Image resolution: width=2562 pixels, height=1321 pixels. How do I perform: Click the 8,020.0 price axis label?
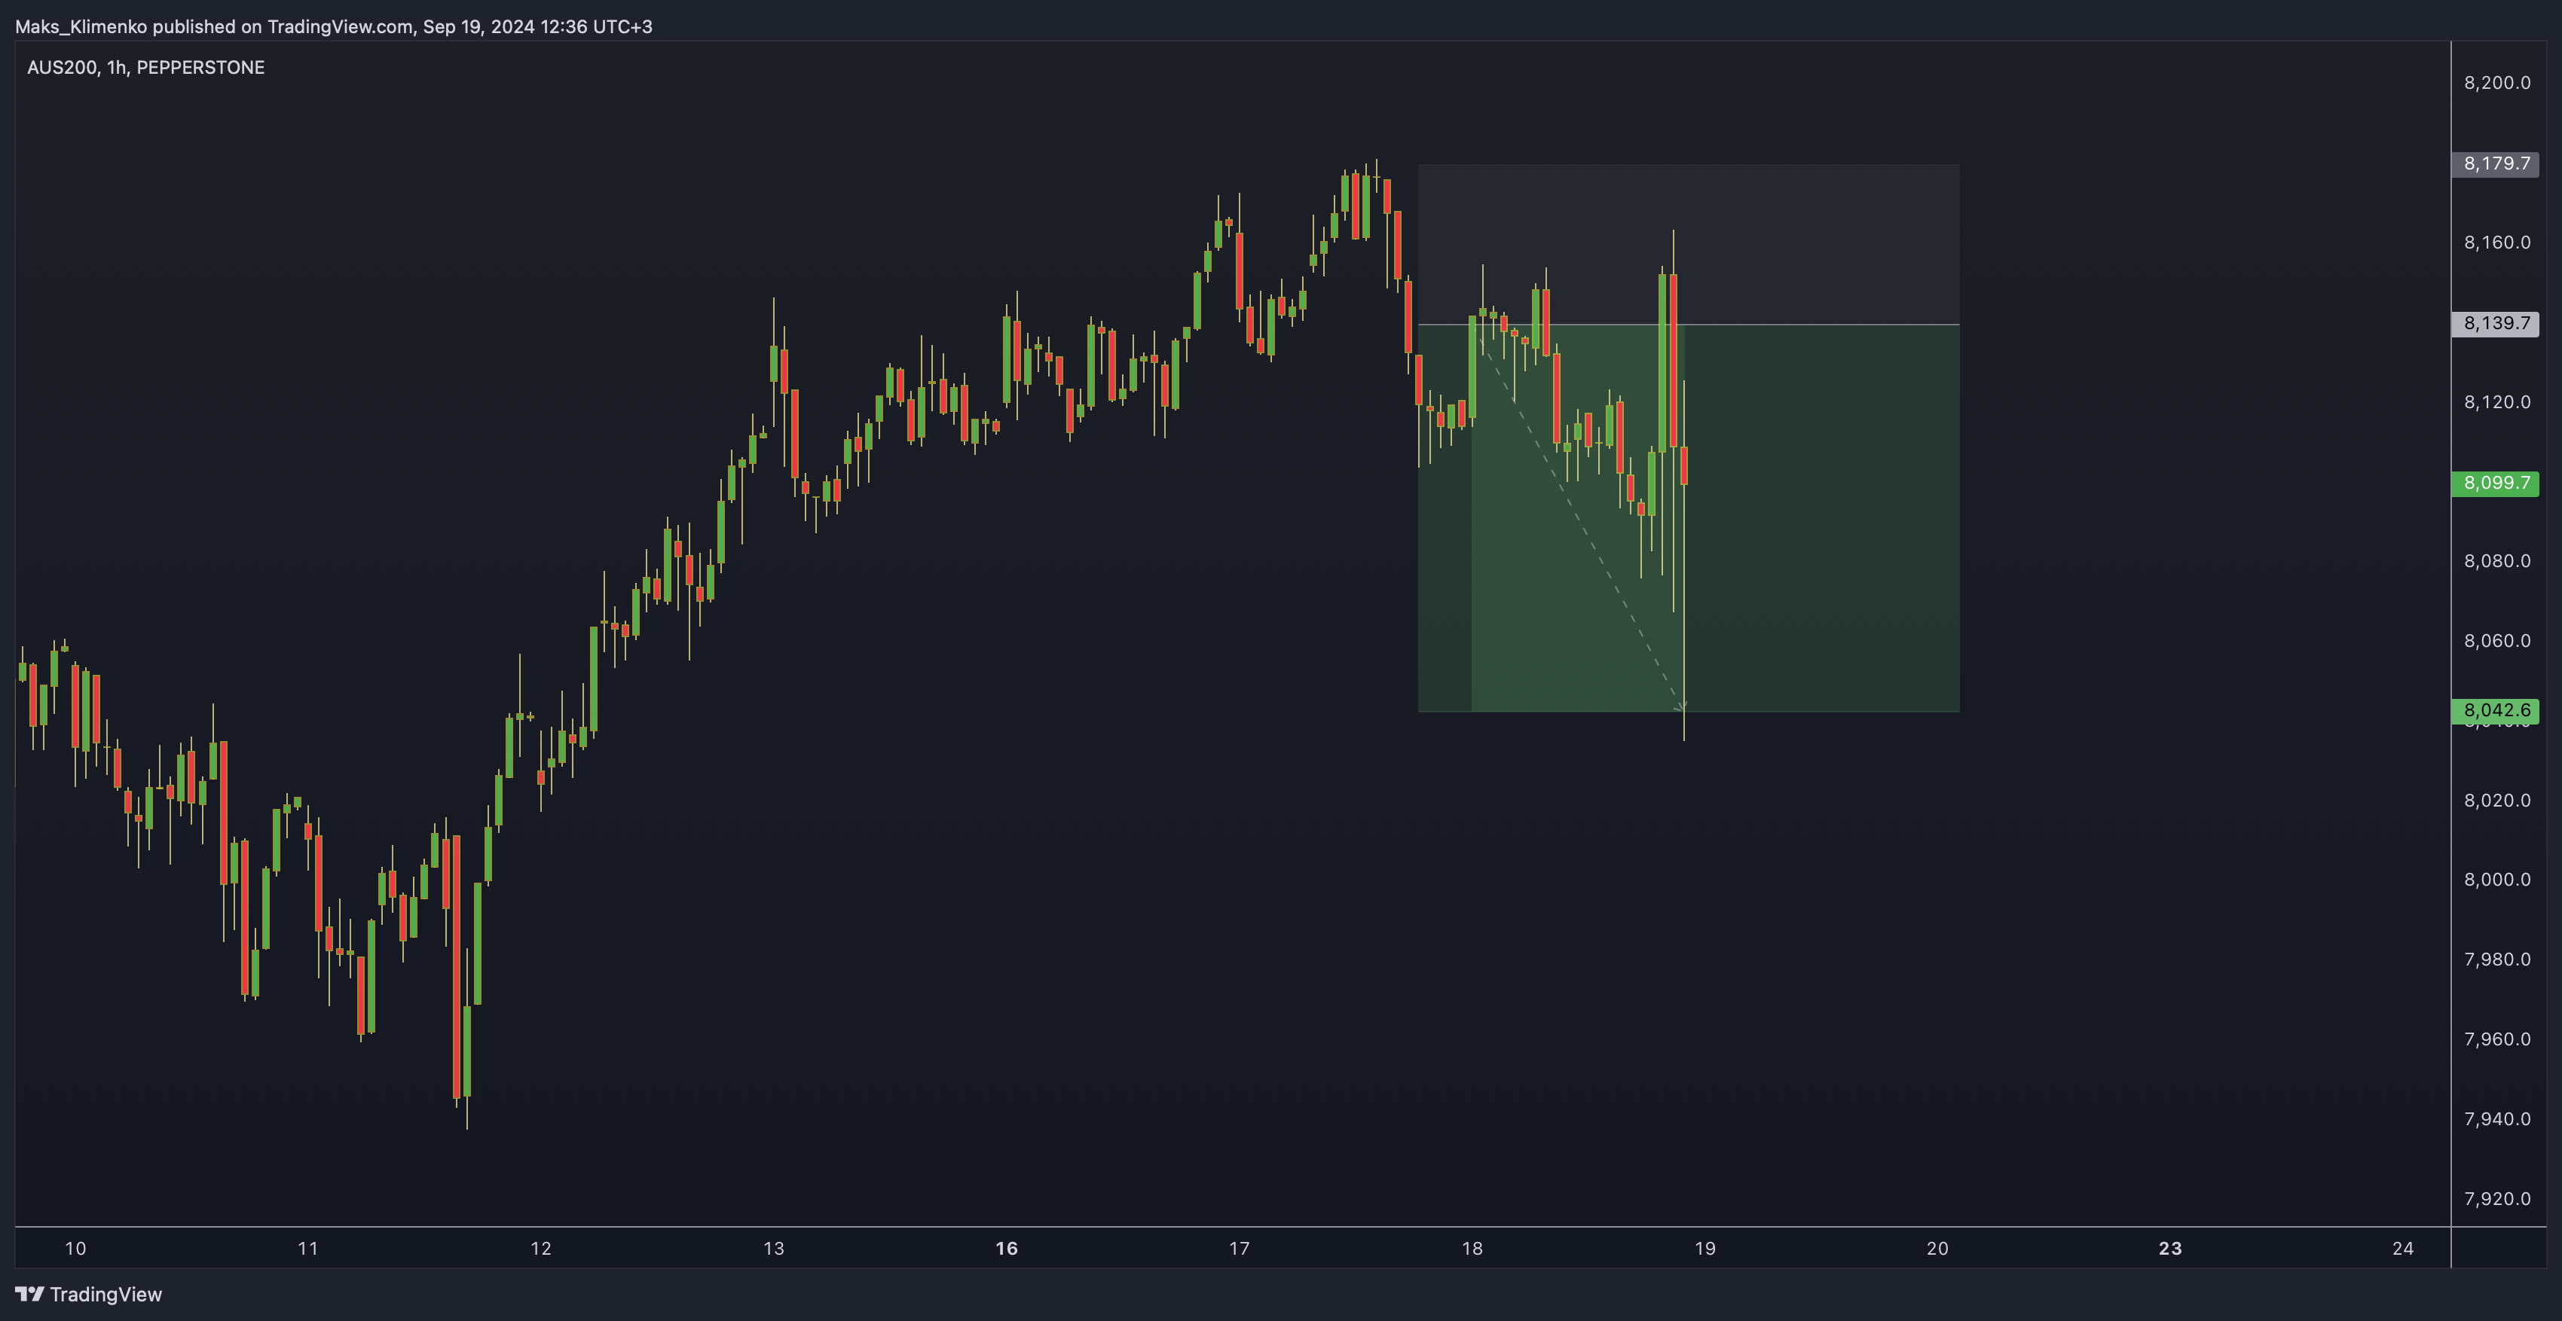(x=2496, y=800)
